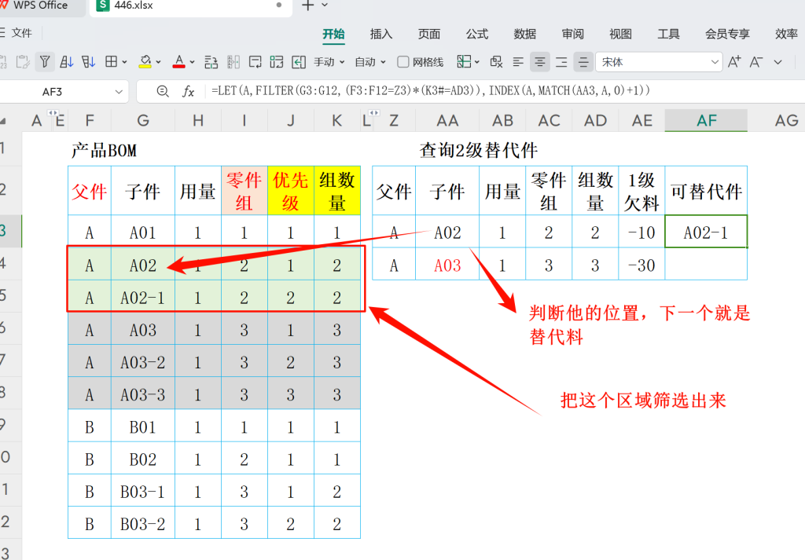
Task: Increase font size with A+ icon
Action: [734, 62]
